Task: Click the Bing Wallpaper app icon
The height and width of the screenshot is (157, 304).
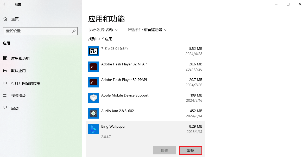Action: [93, 129]
